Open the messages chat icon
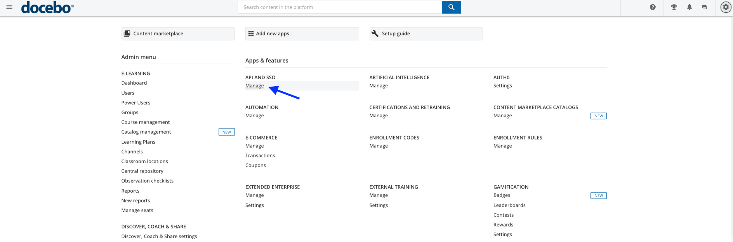This screenshot has height=242, width=733. [x=705, y=7]
